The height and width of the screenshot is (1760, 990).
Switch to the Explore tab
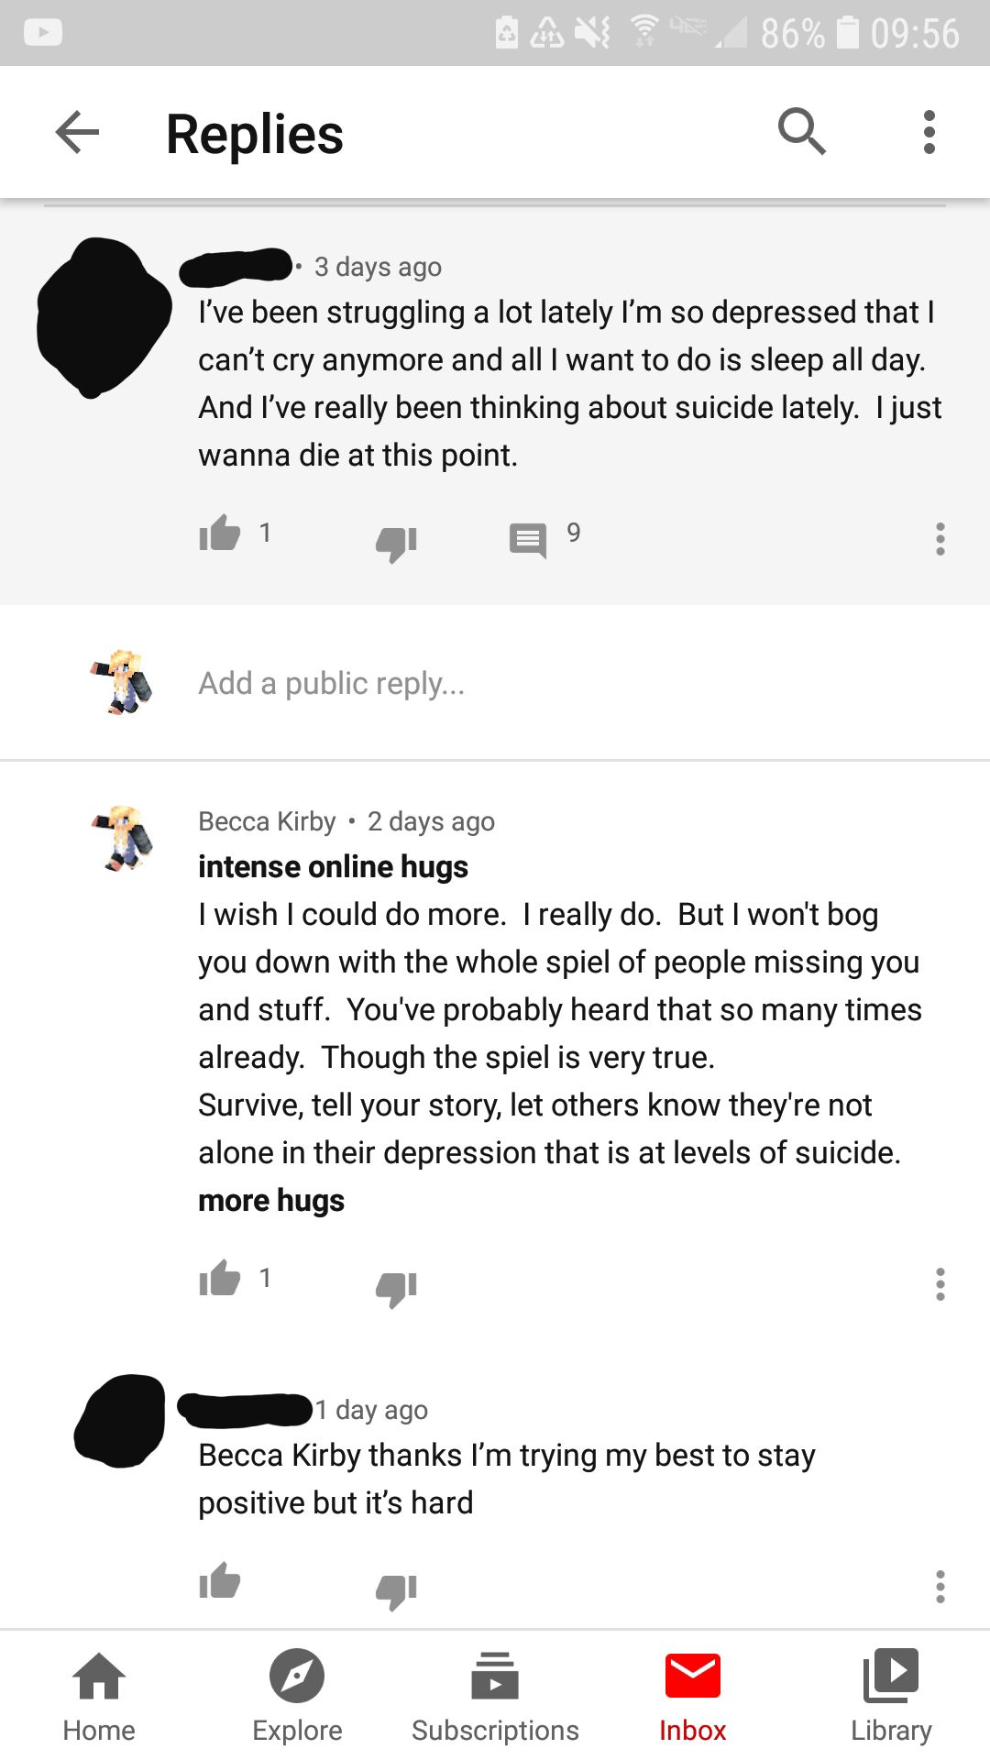point(297,1696)
